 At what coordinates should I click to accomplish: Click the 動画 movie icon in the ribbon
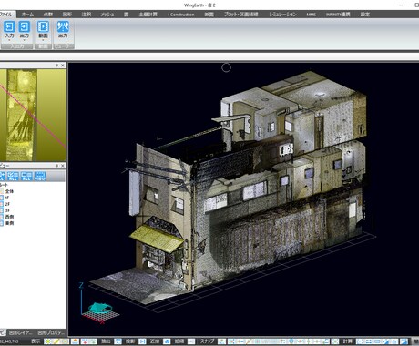point(43,26)
